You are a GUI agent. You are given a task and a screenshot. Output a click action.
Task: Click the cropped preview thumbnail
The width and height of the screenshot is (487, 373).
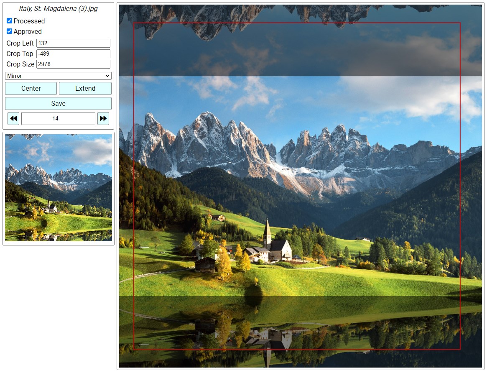(58, 187)
